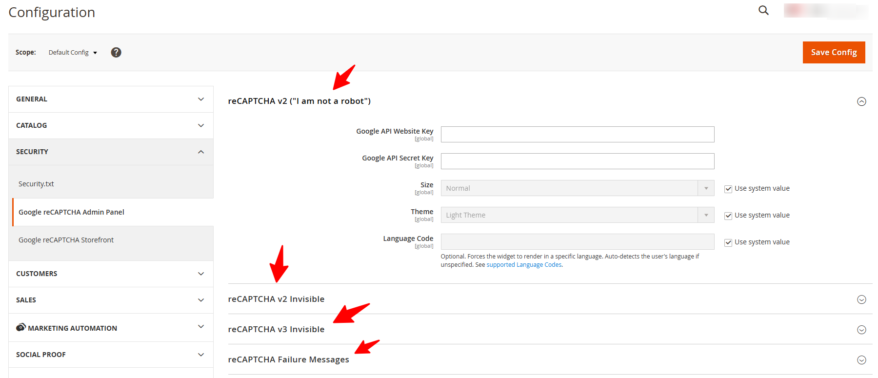Expand the Customers settings section
878x378 pixels.
(x=111, y=274)
